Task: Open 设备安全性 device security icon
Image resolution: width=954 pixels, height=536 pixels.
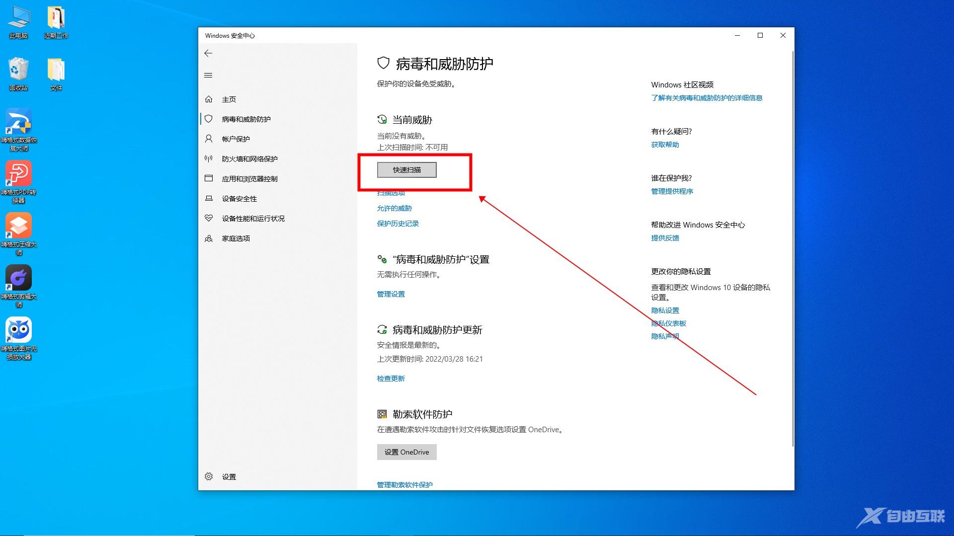Action: click(x=209, y=198)
